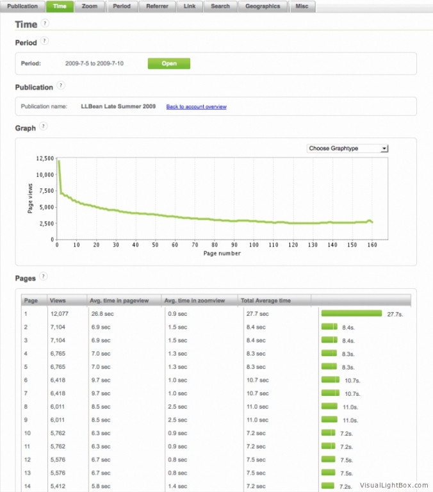The width and height of the screenshot is (433, 492).
Task: Go to the Referrer tab
Action: [157, 6]
